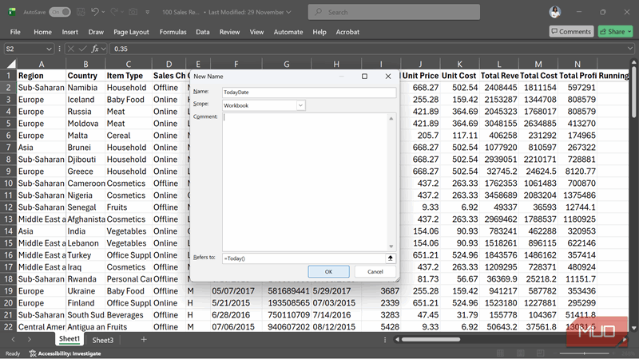Open the Comments pane button

[x=571, y=31]
